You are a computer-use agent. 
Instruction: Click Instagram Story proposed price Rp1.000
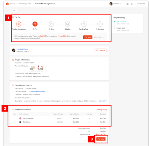[60, 118]
